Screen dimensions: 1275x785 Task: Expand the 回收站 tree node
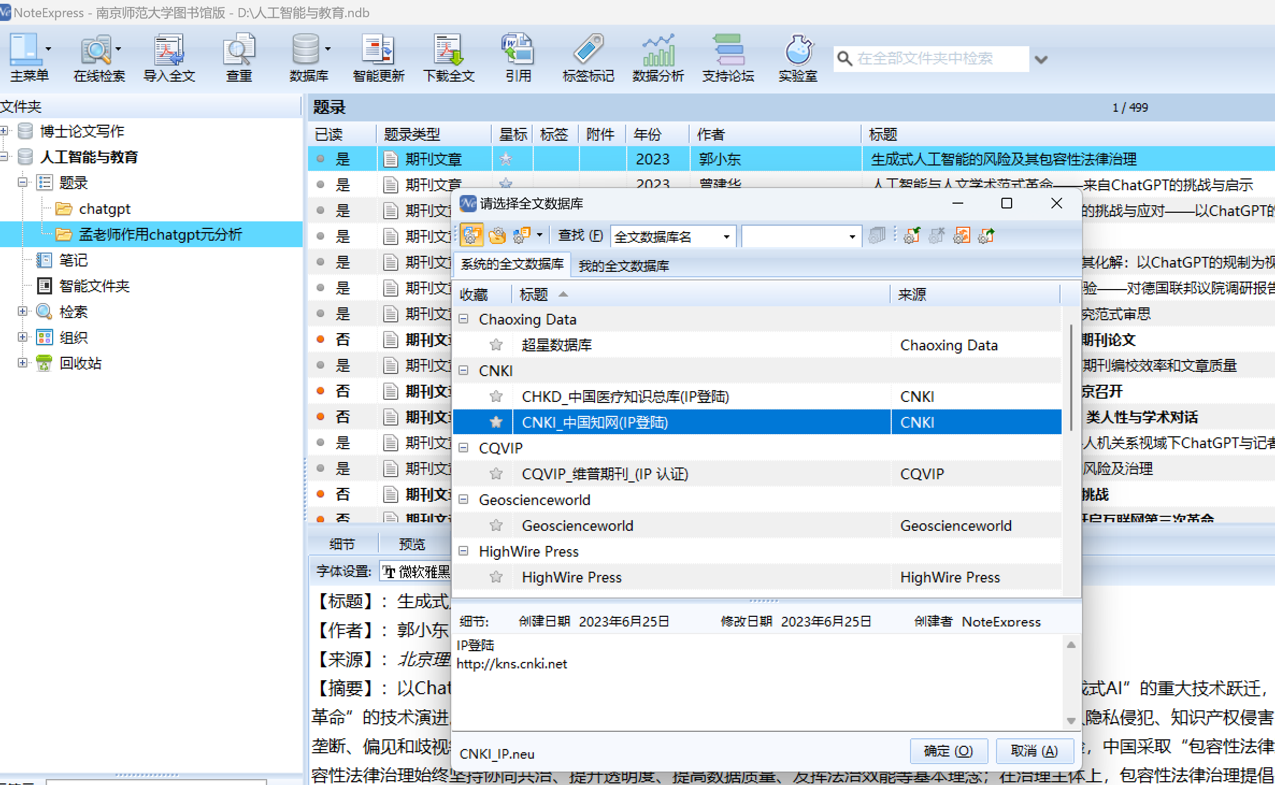coord(23,363)
